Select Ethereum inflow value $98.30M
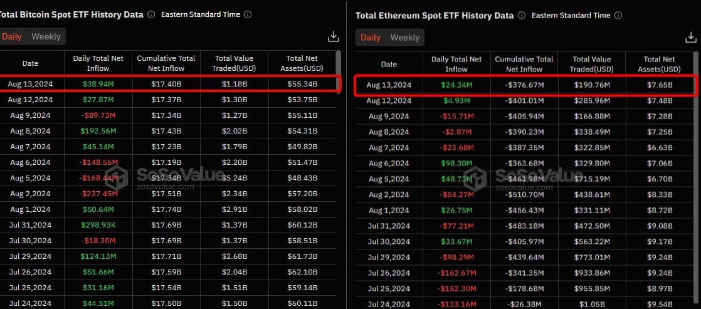Screen dimensions: 701x309 456,163
